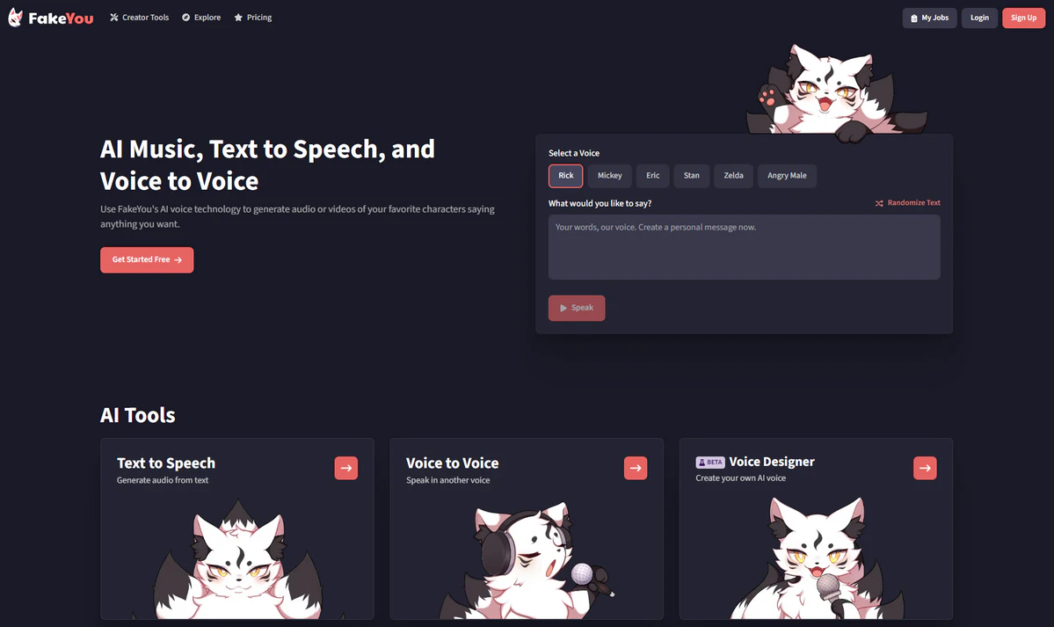This screenshot has width=1054, height=627.
Task: Click the Get Started Free button
Action: (x=147, y=259)
